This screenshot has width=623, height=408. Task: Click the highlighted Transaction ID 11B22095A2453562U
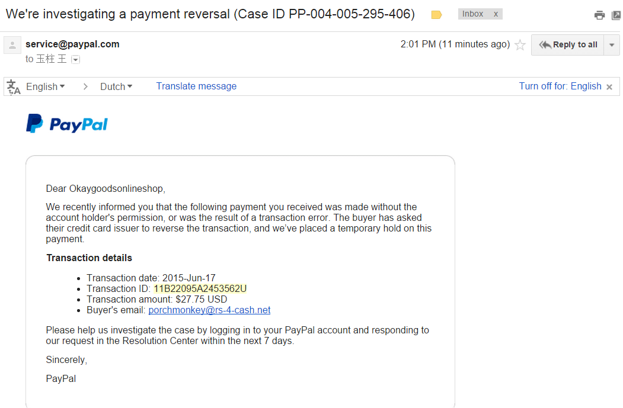[x=200, y=288]
